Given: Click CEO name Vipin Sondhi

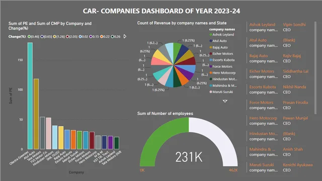Looking at the screenshot, I should coord(294,25).
